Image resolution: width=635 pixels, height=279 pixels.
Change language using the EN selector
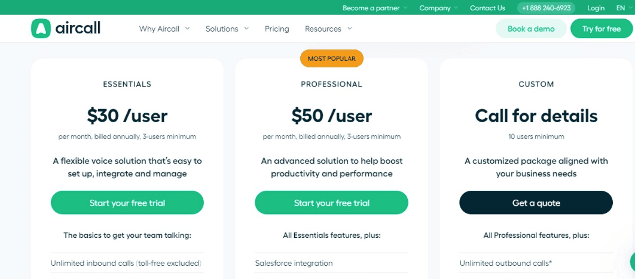[624, 8]
